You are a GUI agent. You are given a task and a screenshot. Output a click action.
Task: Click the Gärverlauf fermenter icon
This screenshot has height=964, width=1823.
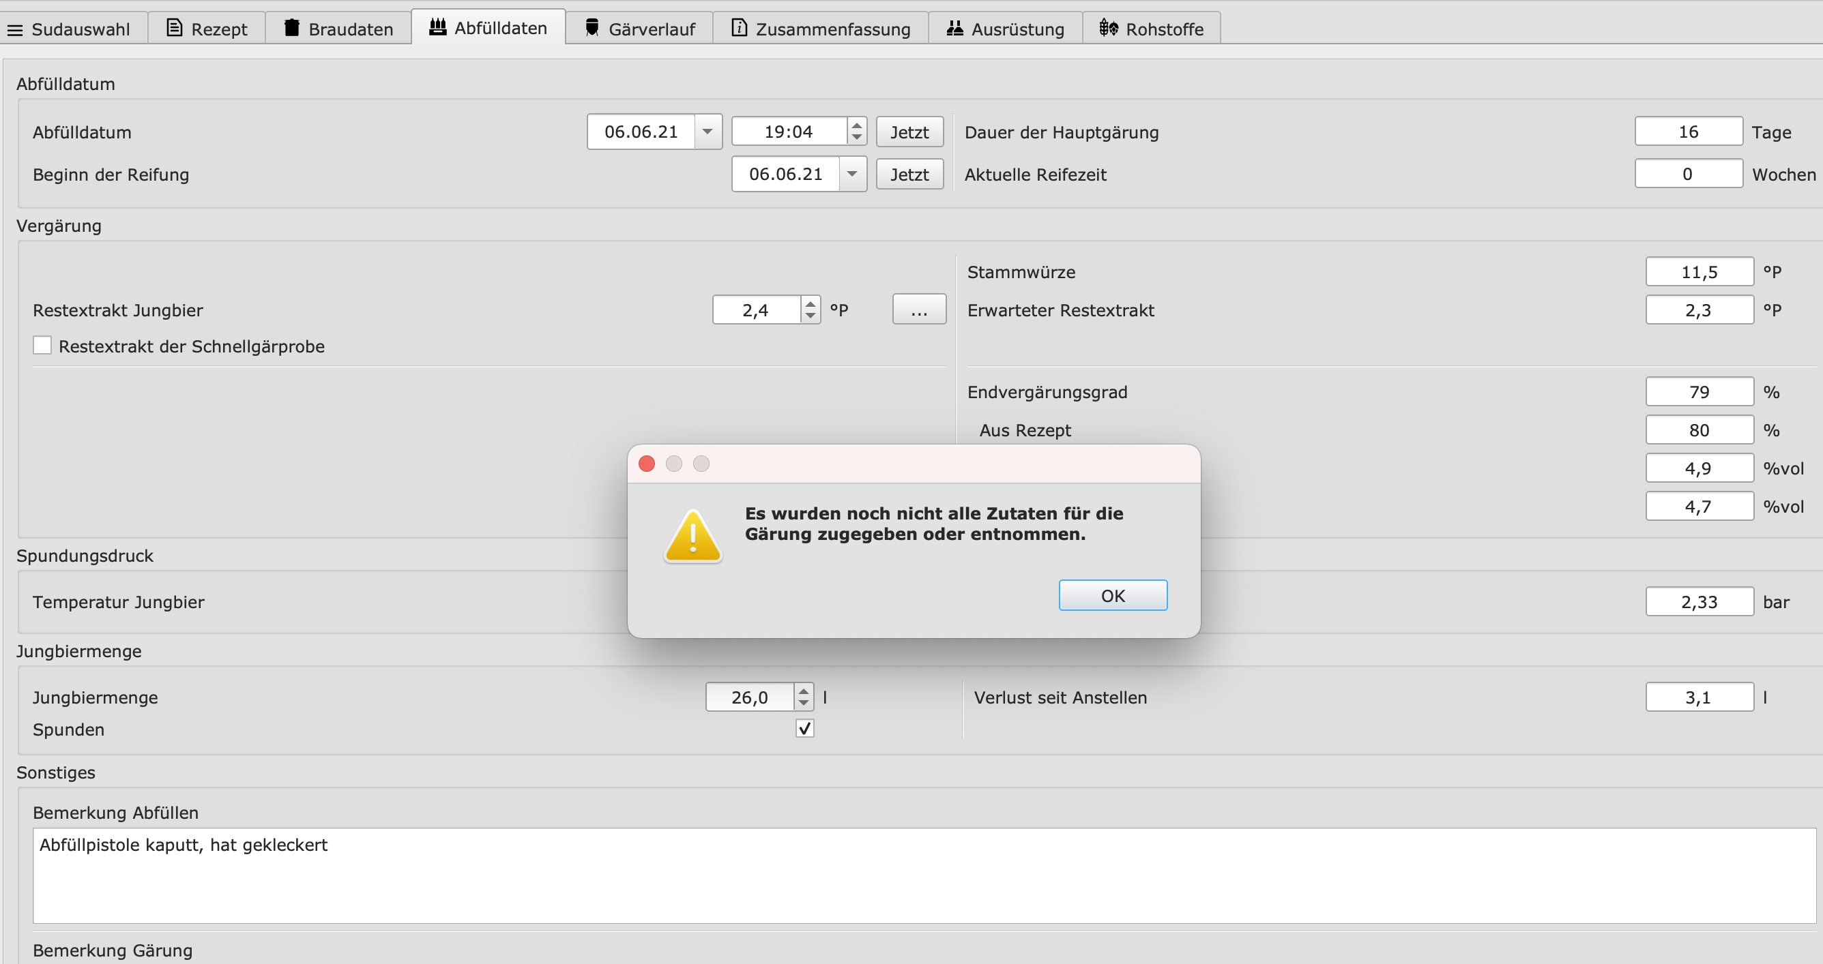click(592, 28)
